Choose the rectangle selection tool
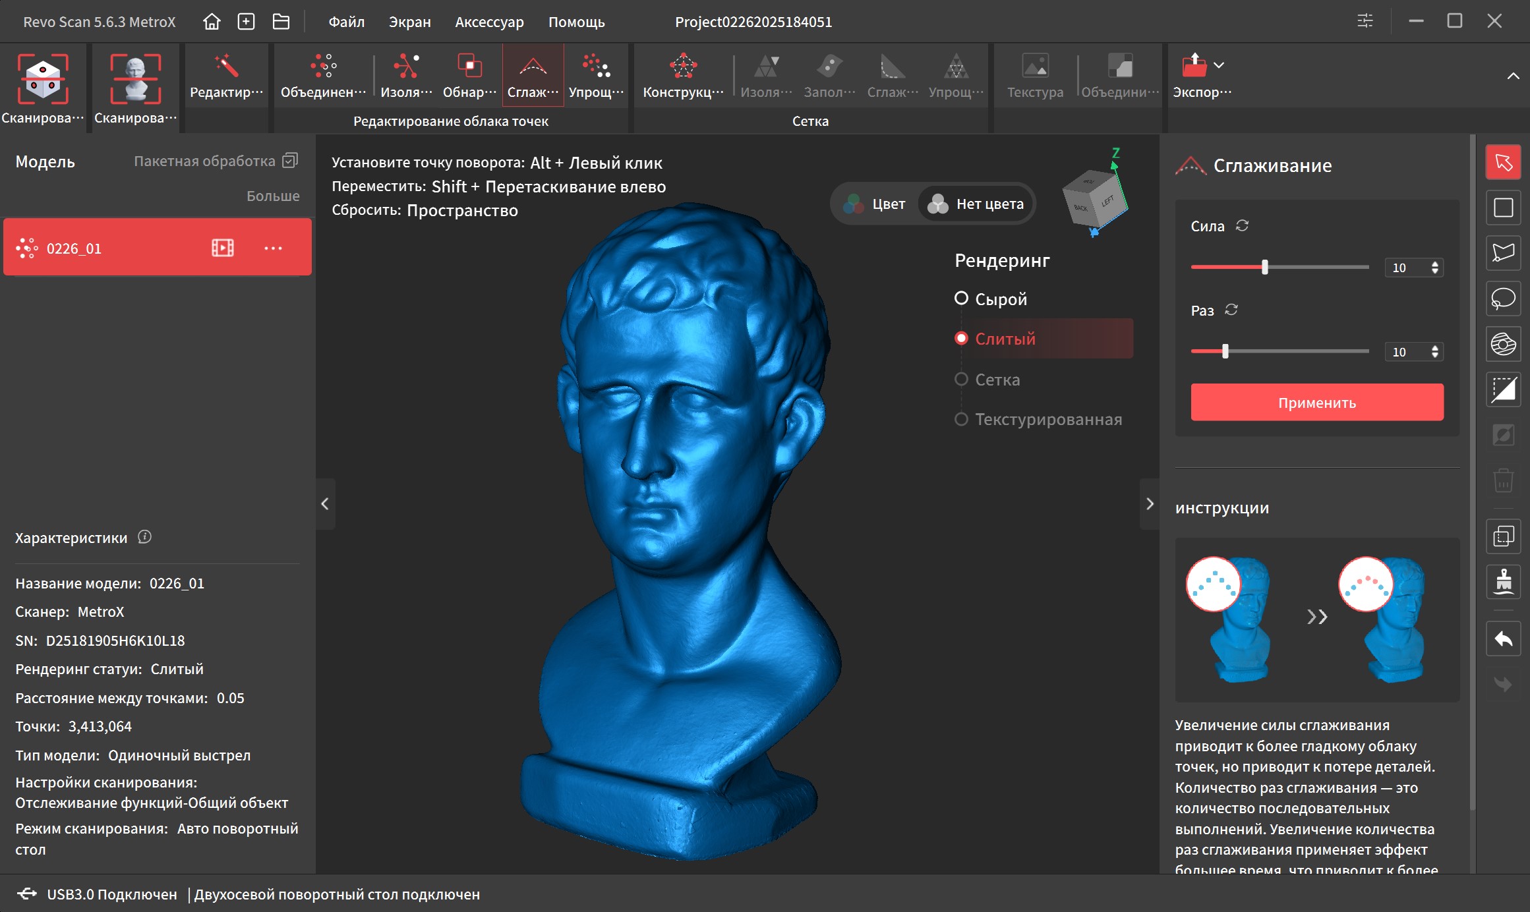1530x912 pixels. click(1503, 208)
